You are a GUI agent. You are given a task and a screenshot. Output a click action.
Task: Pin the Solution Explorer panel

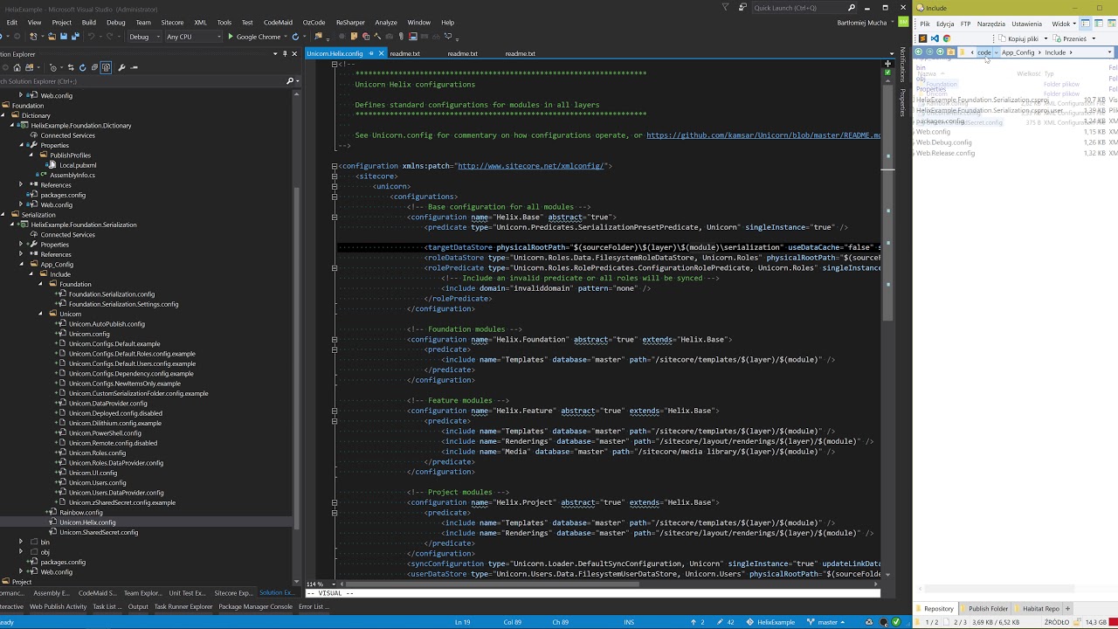click(285, 53)
